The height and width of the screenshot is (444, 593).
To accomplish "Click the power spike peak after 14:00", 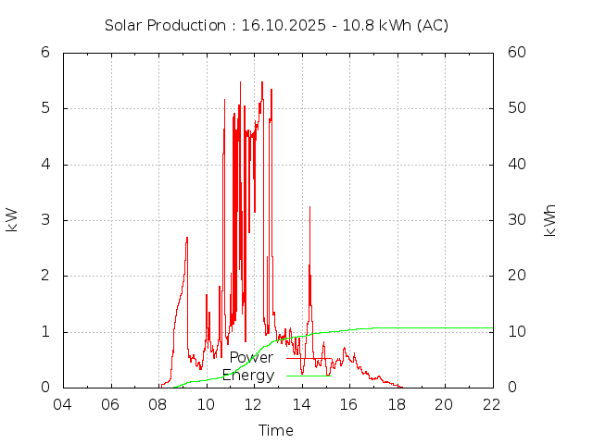I will pyautogui.click(x=309, y=208).
